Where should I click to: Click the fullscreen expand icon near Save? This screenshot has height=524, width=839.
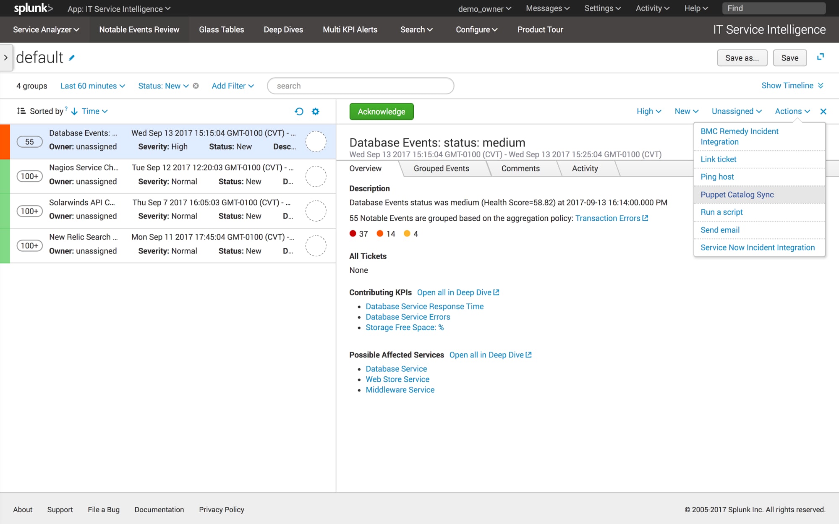[x=821, y=57]
